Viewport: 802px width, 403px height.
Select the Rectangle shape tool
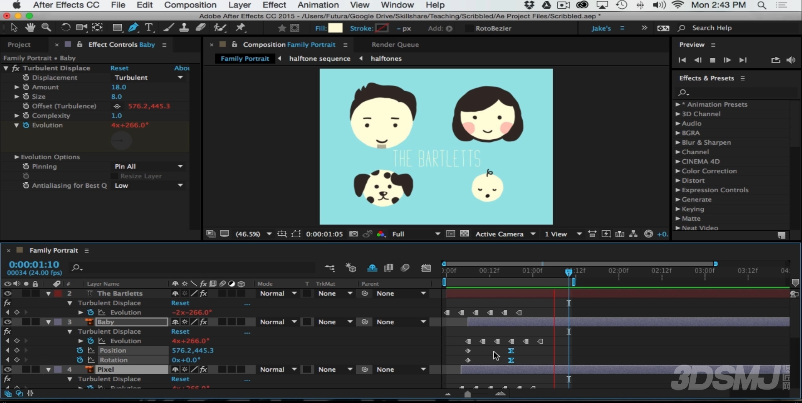click(117, 28)
